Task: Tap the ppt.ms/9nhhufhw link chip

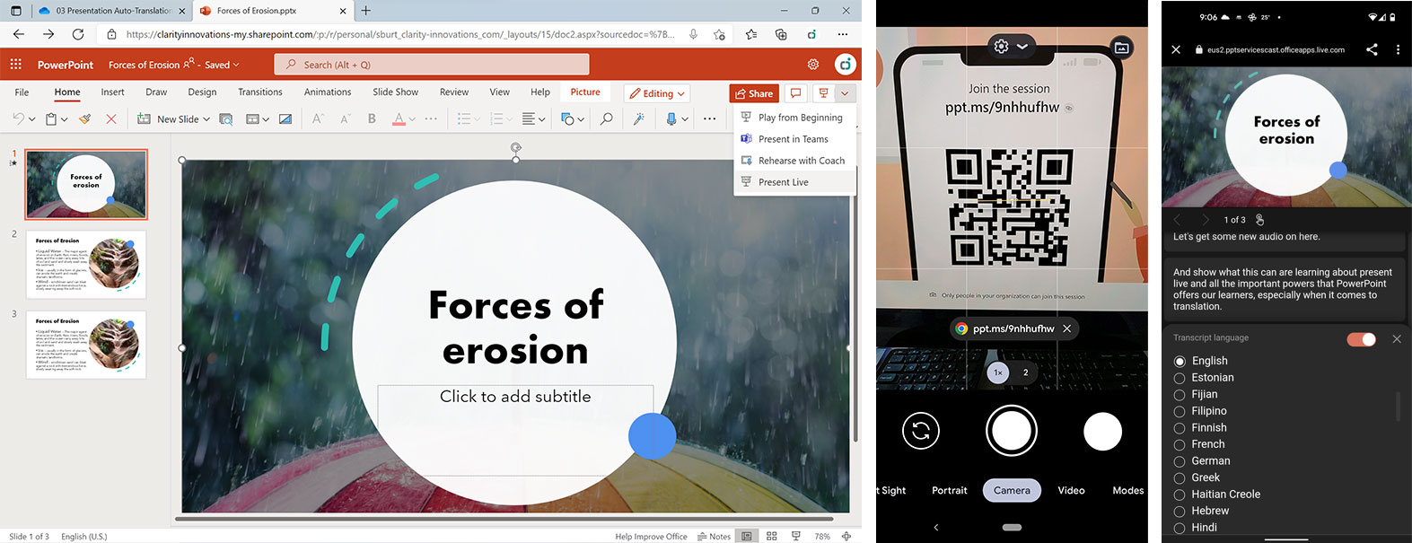Action: point(1004,328)
